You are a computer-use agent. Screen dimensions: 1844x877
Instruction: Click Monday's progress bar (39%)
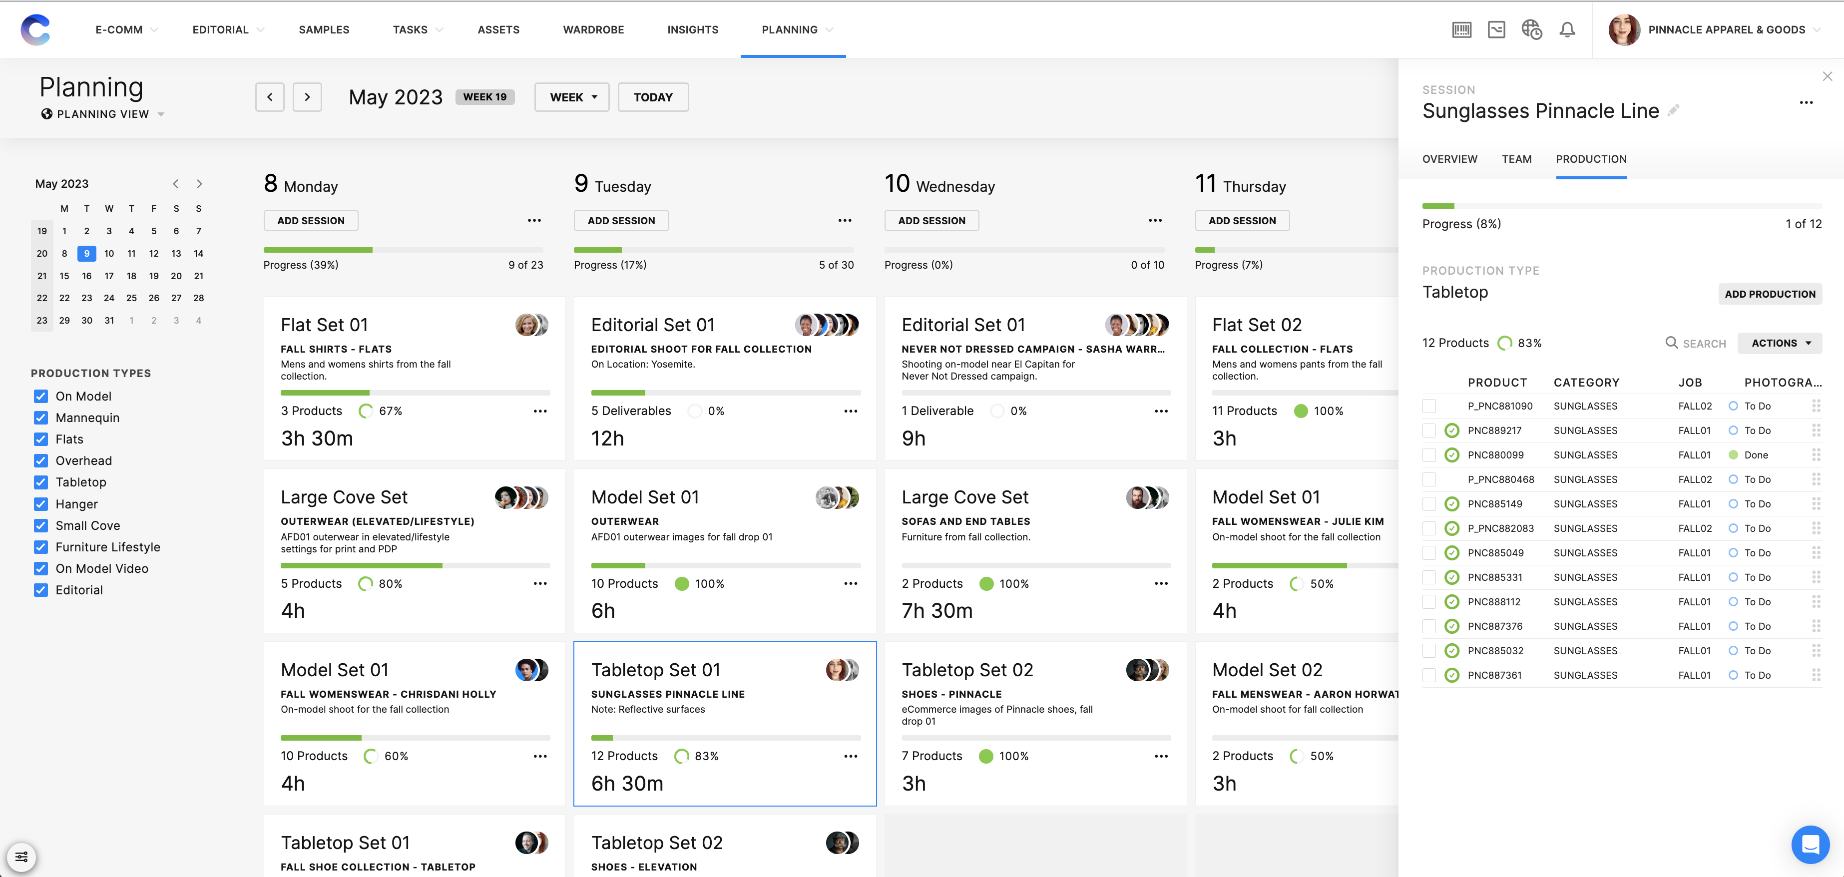click(403, 250)
